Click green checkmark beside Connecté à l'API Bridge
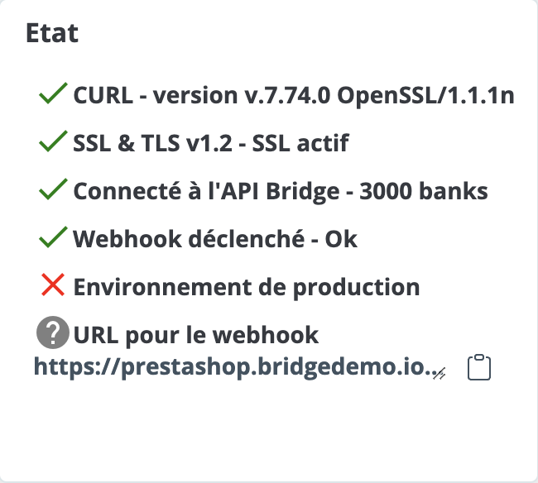The height and width of the screenshot is (483, 538). click(x=53, y=189)
